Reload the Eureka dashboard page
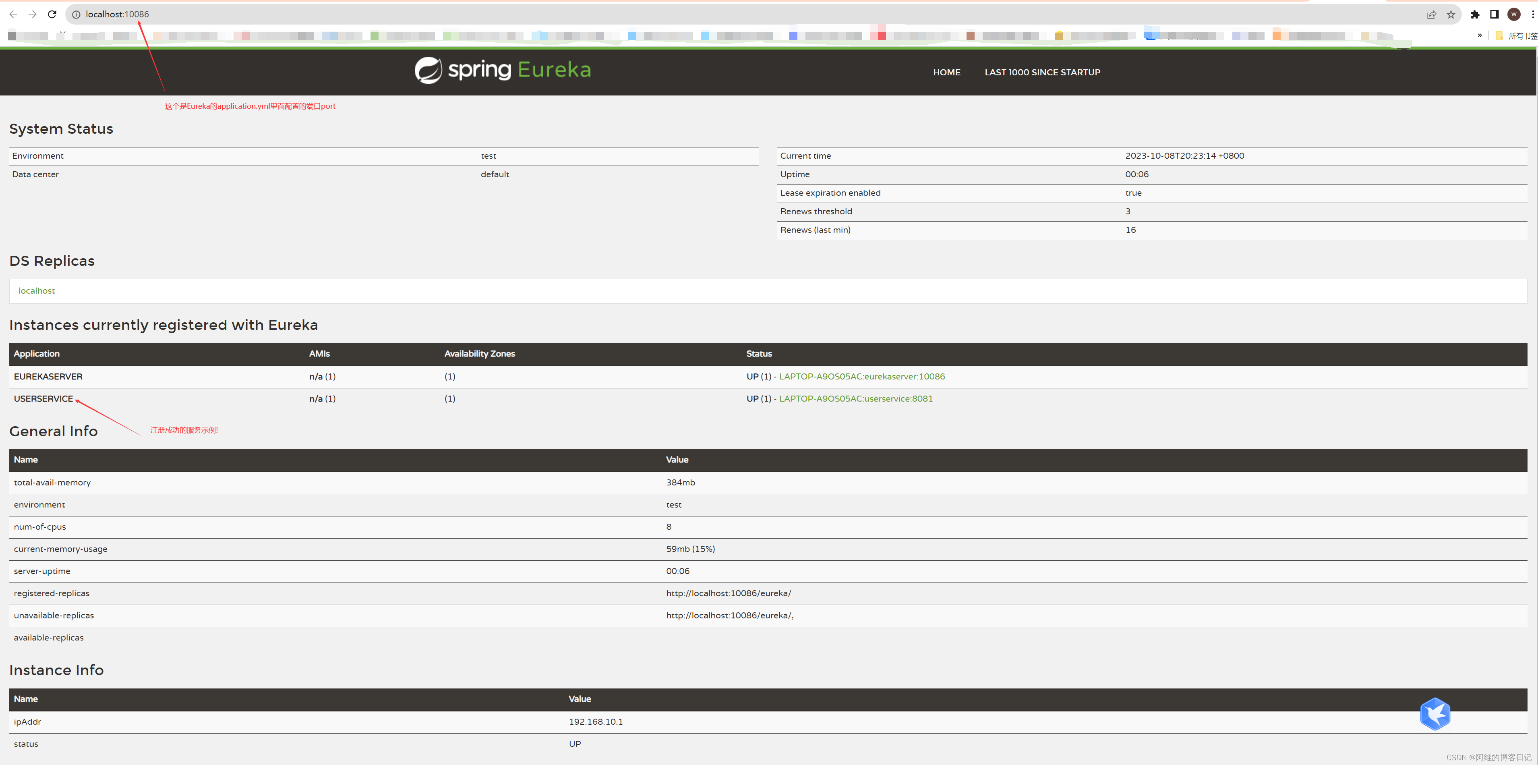The height and width of the screenshot is (765, 1538). tap(52, 15)
